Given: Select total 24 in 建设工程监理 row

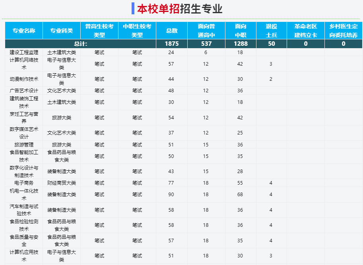Looking at the screenshot, I should click(x=171, y=53).
